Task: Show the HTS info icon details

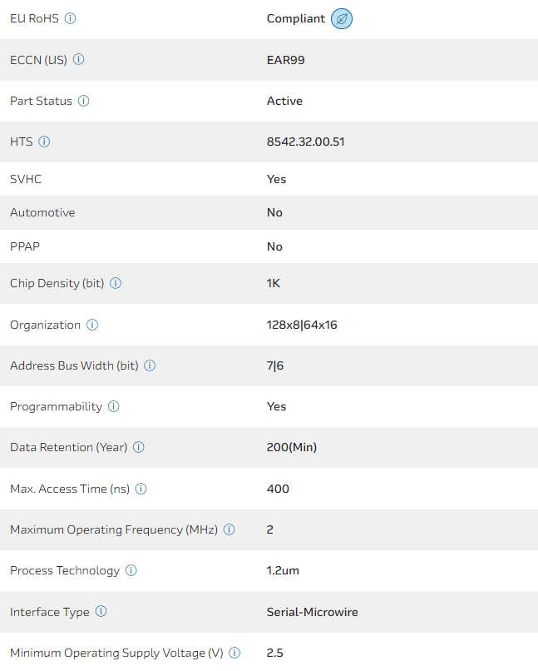Action: coord(44,142)
